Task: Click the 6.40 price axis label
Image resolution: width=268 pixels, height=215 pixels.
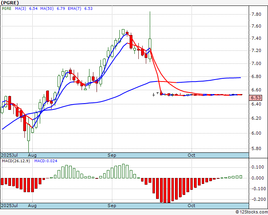Action: pos(257,104)
